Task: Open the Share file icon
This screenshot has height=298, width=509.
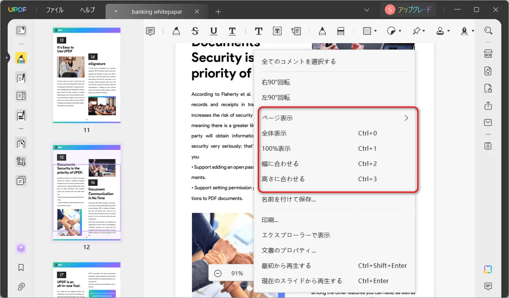Action: point(488,105)
